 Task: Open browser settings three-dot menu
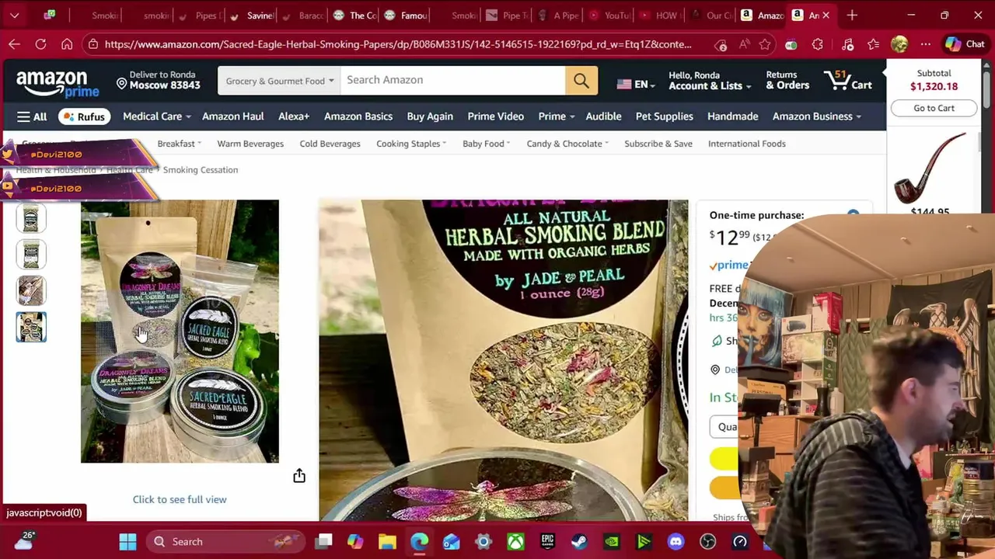click(x=925, y=44)
